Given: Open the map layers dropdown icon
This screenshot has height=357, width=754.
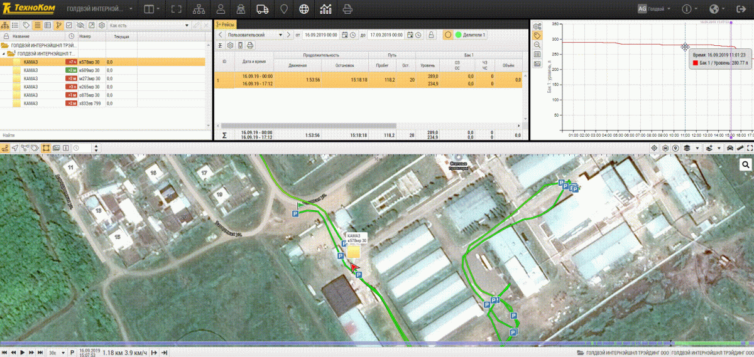Looking at the screenshot, I should pyautogui.click(x=691, y=148).
